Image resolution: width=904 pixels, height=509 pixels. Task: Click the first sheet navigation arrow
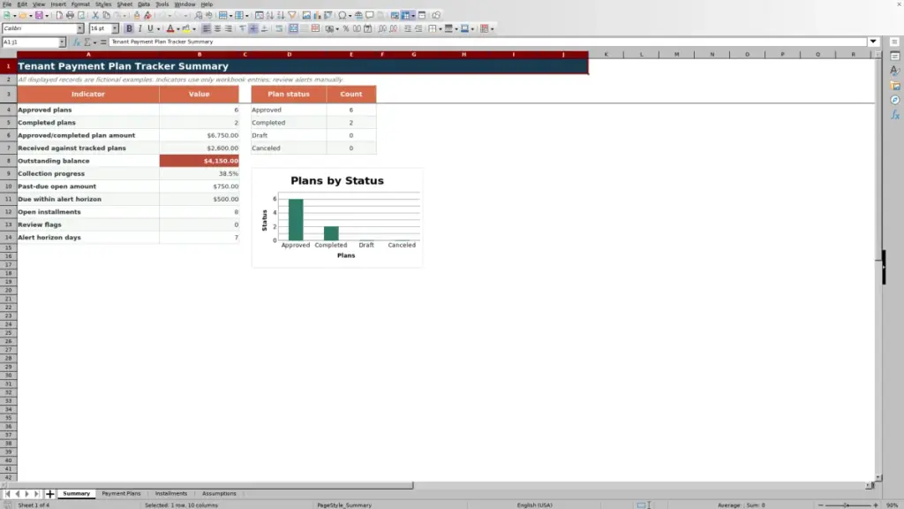pos(7,493)
